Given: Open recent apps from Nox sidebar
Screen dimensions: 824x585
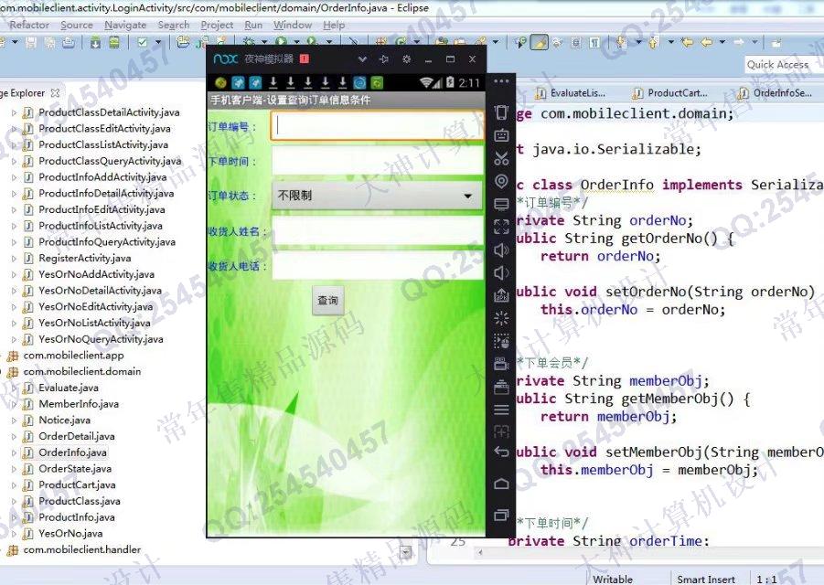Looking at the screenshot, I should pyautogui.click(x=500, y=515).
